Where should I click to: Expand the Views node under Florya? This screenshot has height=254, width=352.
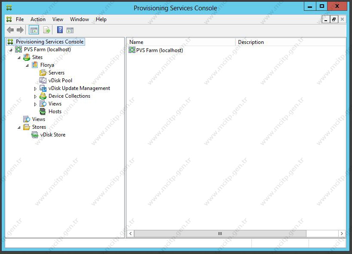35,104
